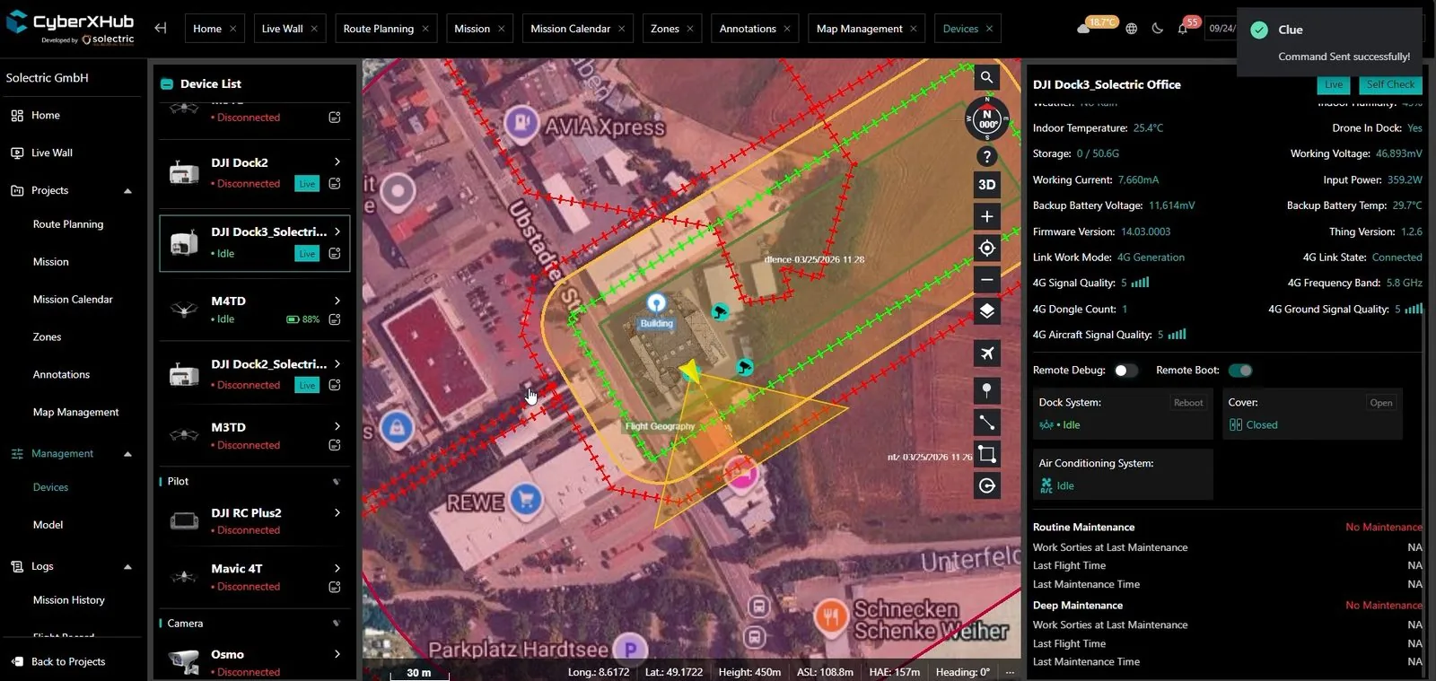The height and width of the screenshot is (681, 1436).
Task: Open the map search tool
Action: [986, 77]
